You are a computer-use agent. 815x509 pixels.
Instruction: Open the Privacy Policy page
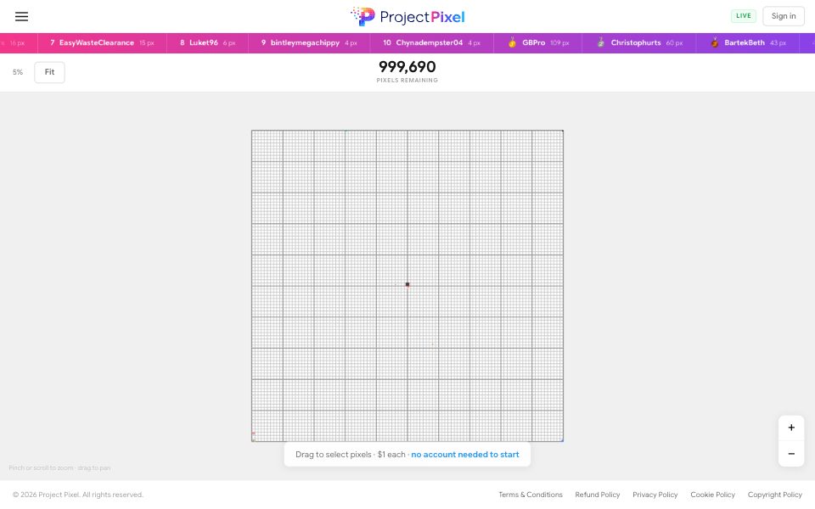pyautogui.click(x=655, y=495)
